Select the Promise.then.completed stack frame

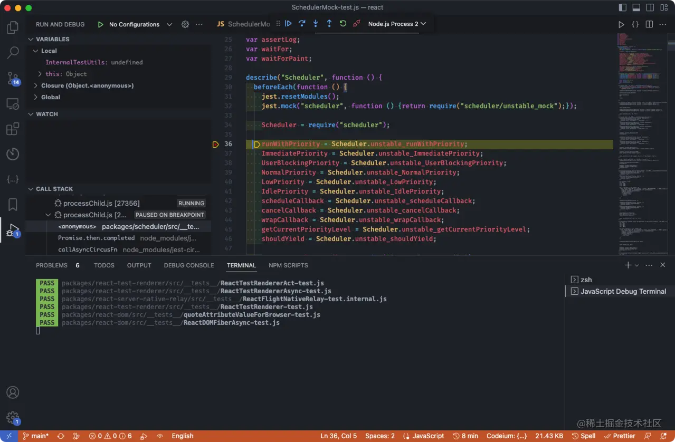click(x=118, y=238)
